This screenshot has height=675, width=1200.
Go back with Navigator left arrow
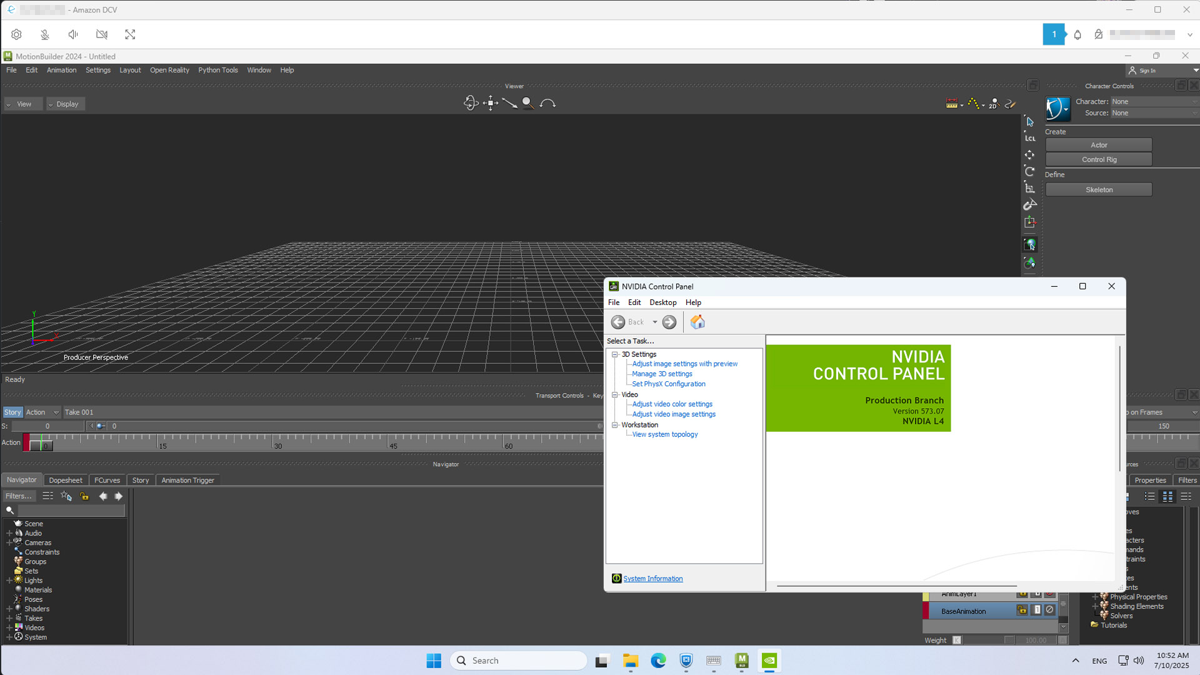102,496
